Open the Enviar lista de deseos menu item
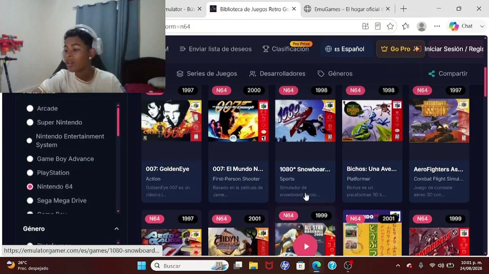Image resolution: width=489 pixels, height=274 pixels. (x=216, y=49)
